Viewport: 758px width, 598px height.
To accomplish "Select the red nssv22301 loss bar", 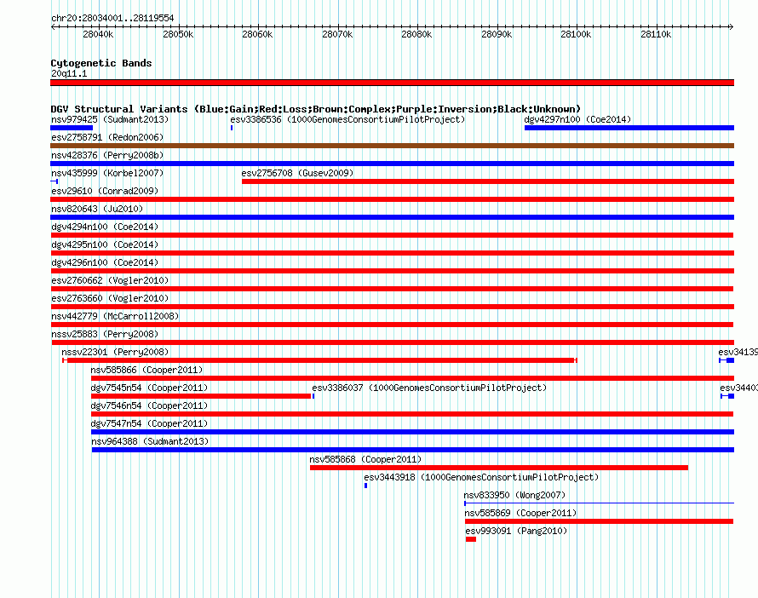I will click(x=319, y=360).
